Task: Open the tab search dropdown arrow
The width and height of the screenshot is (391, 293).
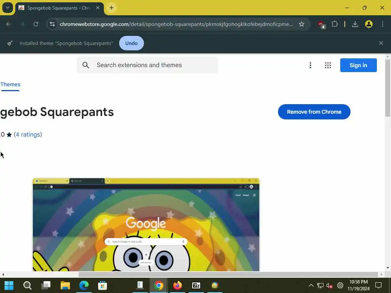Action: pos(8,8)
